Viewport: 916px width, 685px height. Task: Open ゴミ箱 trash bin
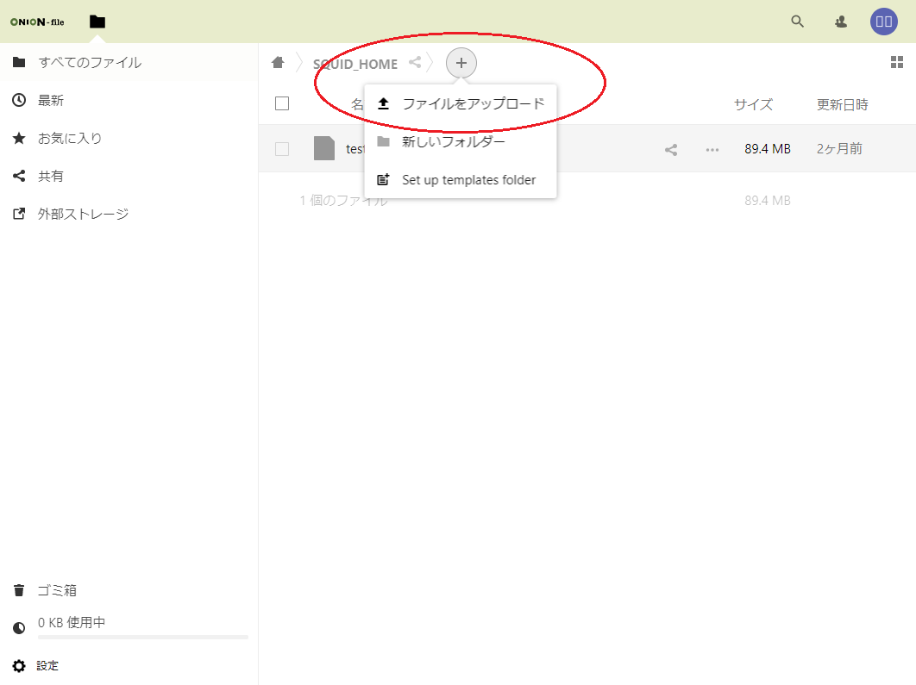pos(57,590)
